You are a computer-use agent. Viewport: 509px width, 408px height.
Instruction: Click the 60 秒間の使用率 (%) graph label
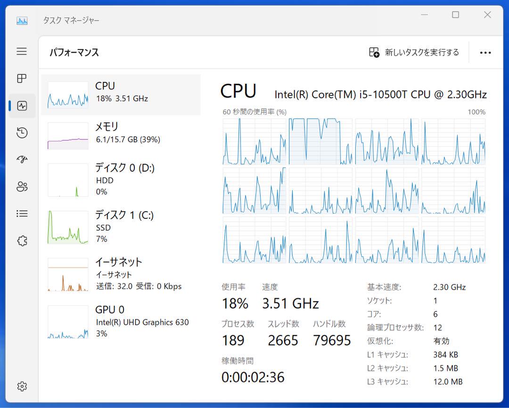point(254,112)
